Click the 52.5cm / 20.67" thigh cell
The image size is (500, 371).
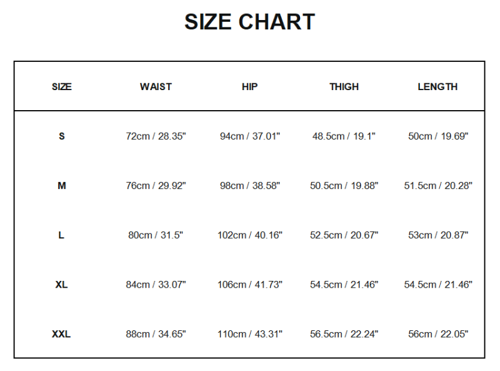tap(344, 235)
